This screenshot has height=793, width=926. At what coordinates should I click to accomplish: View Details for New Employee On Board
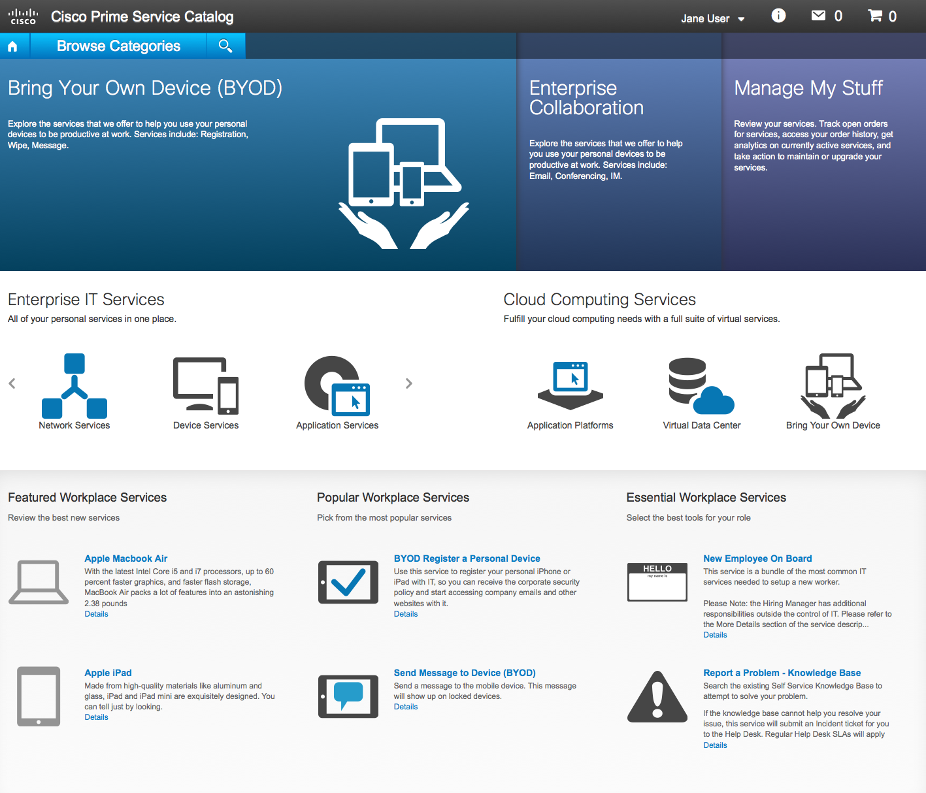715,635
